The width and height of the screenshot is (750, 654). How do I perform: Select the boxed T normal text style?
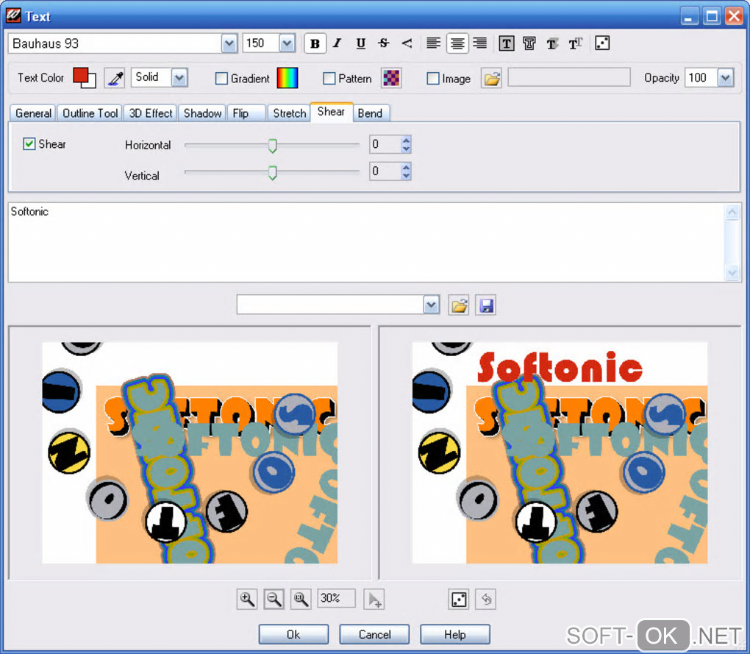click(507, 43)
